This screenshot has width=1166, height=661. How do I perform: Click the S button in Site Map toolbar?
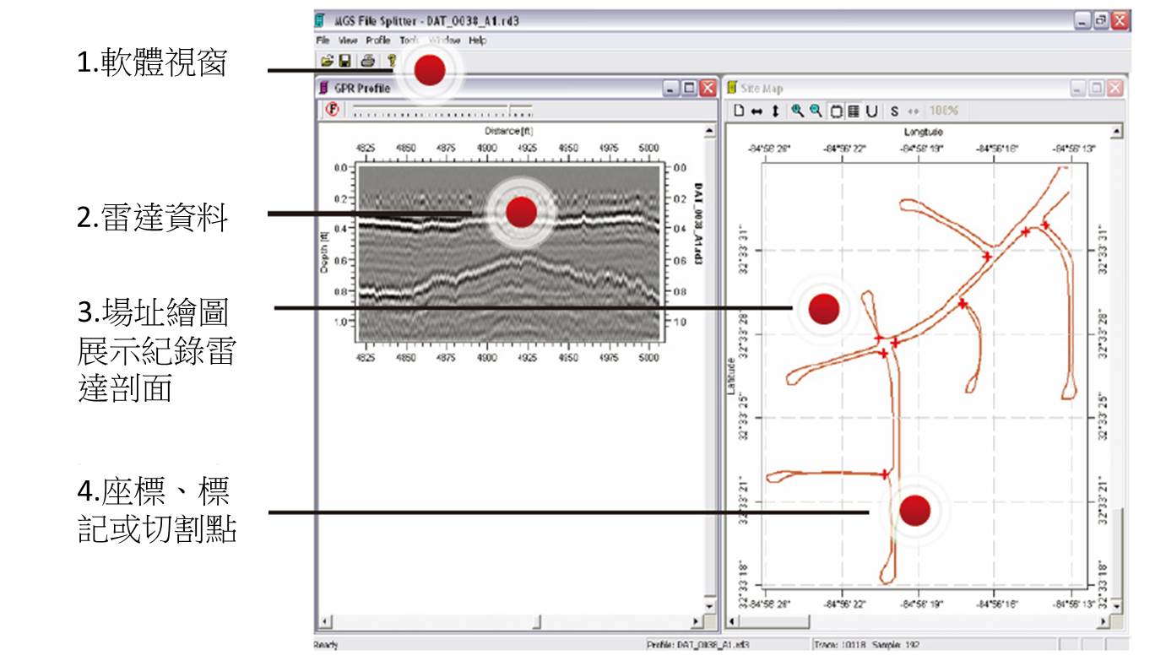coord(894,111)
